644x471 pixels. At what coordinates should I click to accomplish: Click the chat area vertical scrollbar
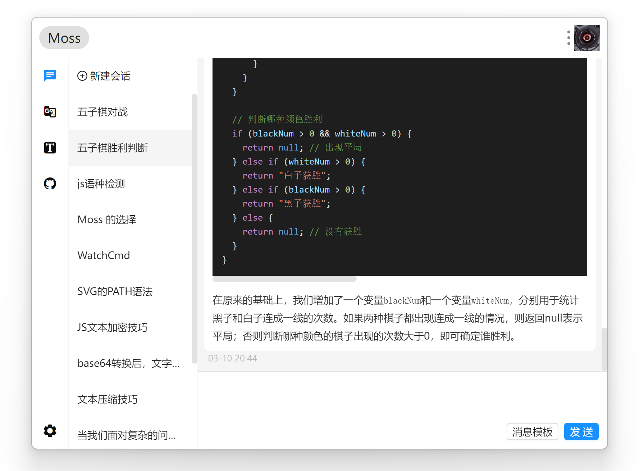(604, 349)
